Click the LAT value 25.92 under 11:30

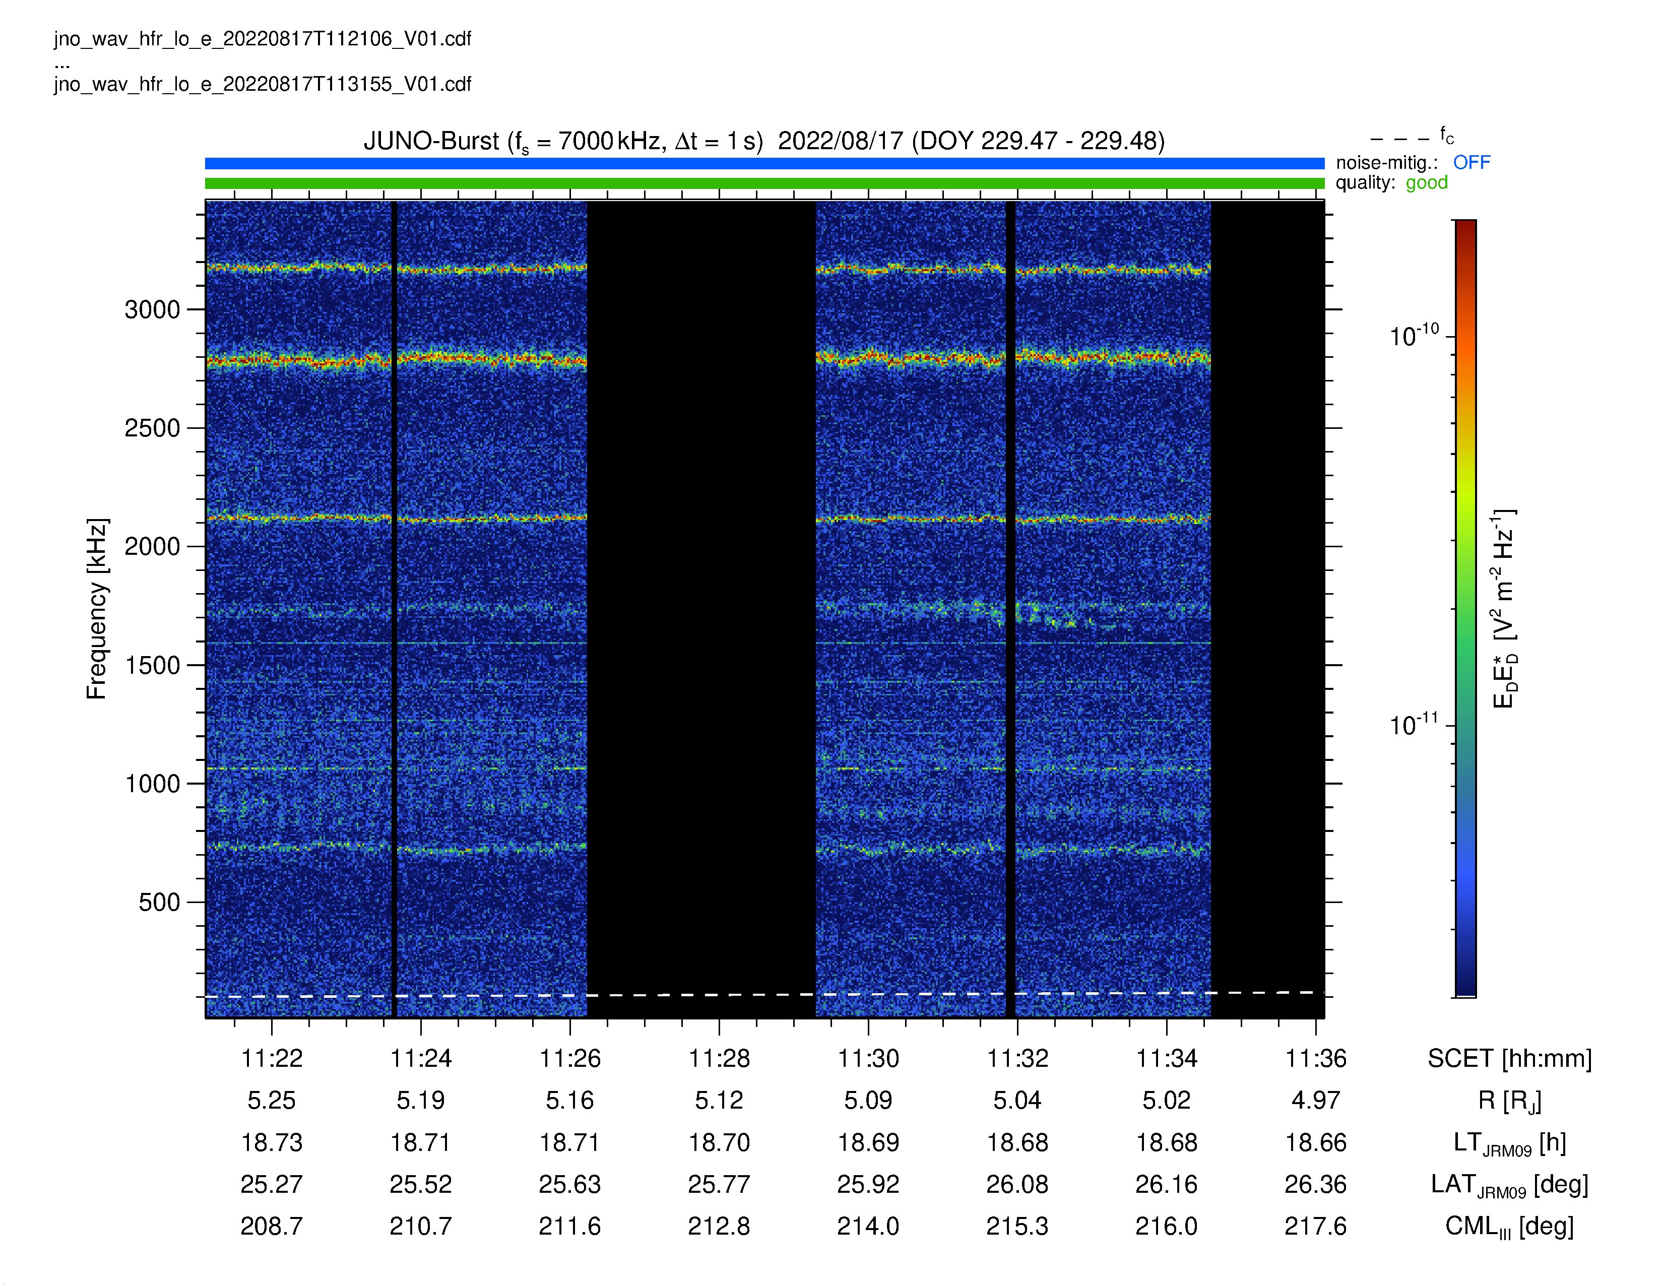click(x=868, y=1185)
